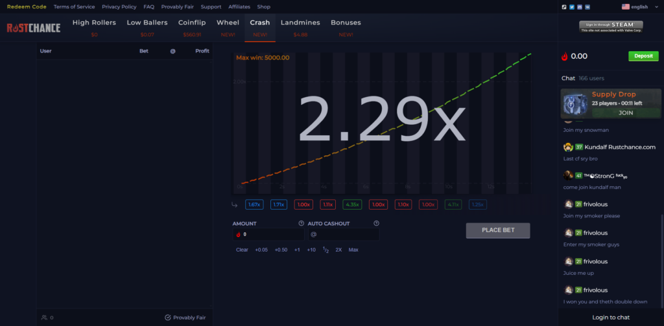Open the Low Ballers tab
Viewport: 664px width, 326px height.
[147, 27]
